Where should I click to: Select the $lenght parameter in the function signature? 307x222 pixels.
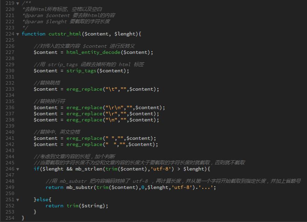point(125,34)
